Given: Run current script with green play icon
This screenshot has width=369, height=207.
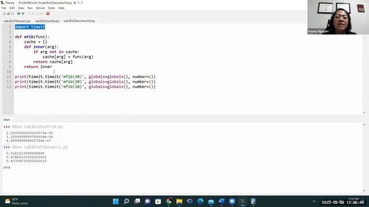Looking at the screenshot, I should coord(18,14).
